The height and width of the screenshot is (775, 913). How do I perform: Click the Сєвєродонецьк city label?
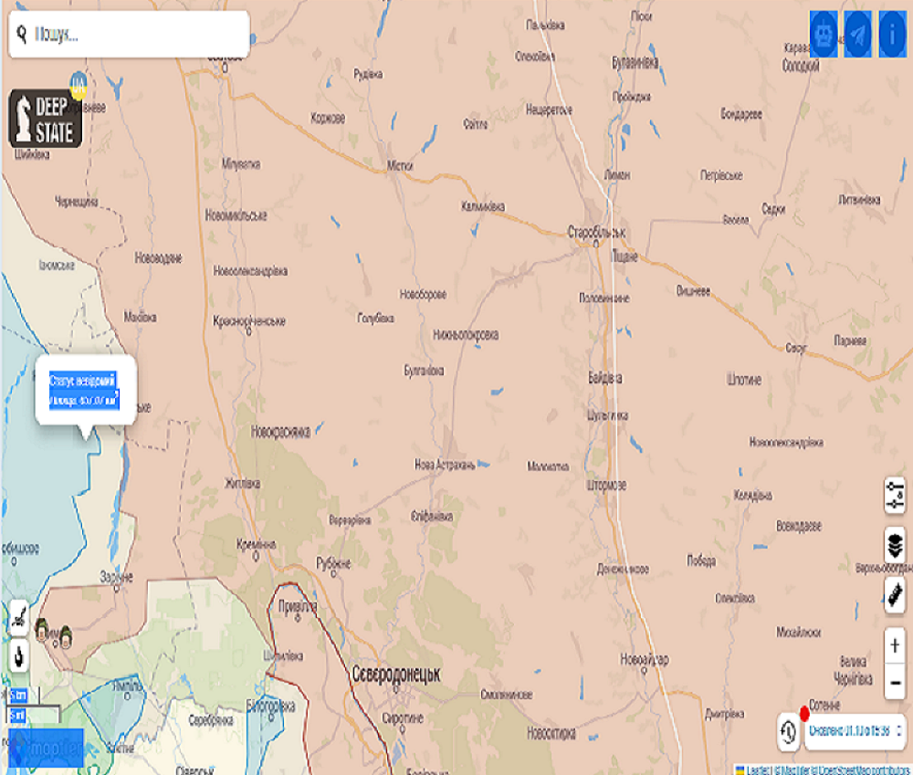(x=395, y=675)
